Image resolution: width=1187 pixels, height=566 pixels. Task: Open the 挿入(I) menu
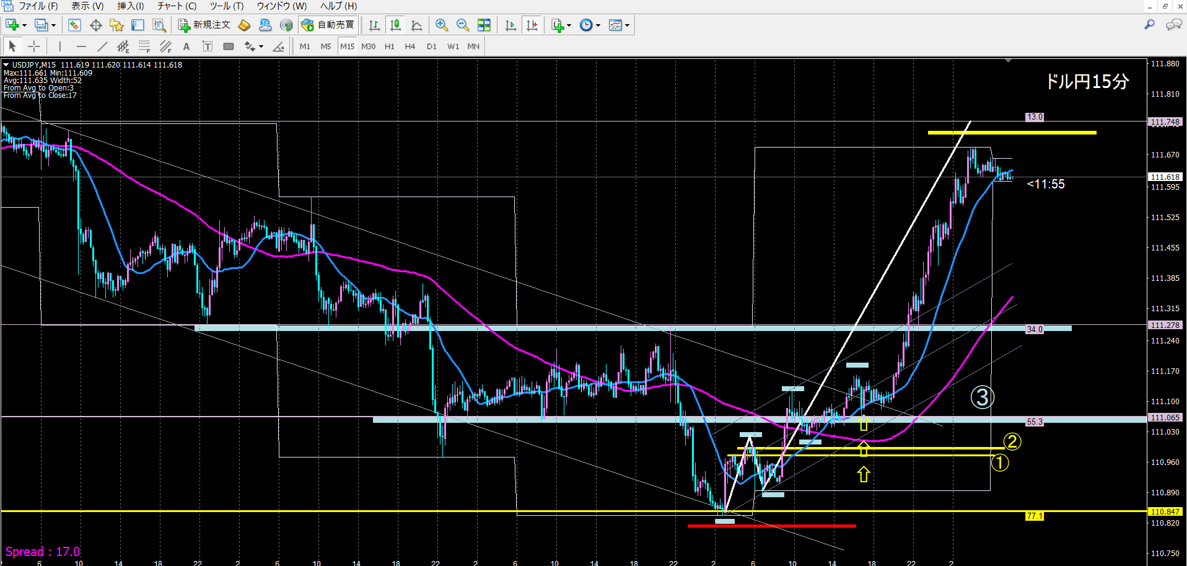click(x=130, y=6)
